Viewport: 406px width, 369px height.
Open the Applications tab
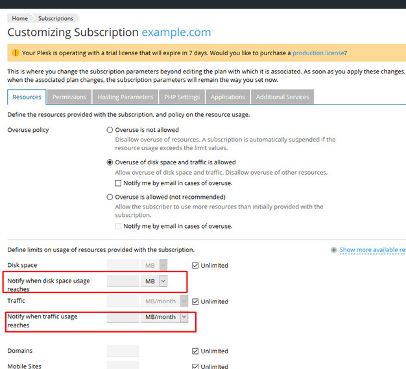tap(228, 97)
